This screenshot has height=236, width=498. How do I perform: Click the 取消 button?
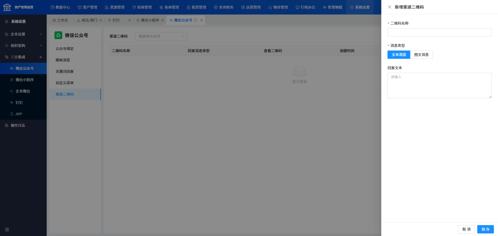coord(466,229)
